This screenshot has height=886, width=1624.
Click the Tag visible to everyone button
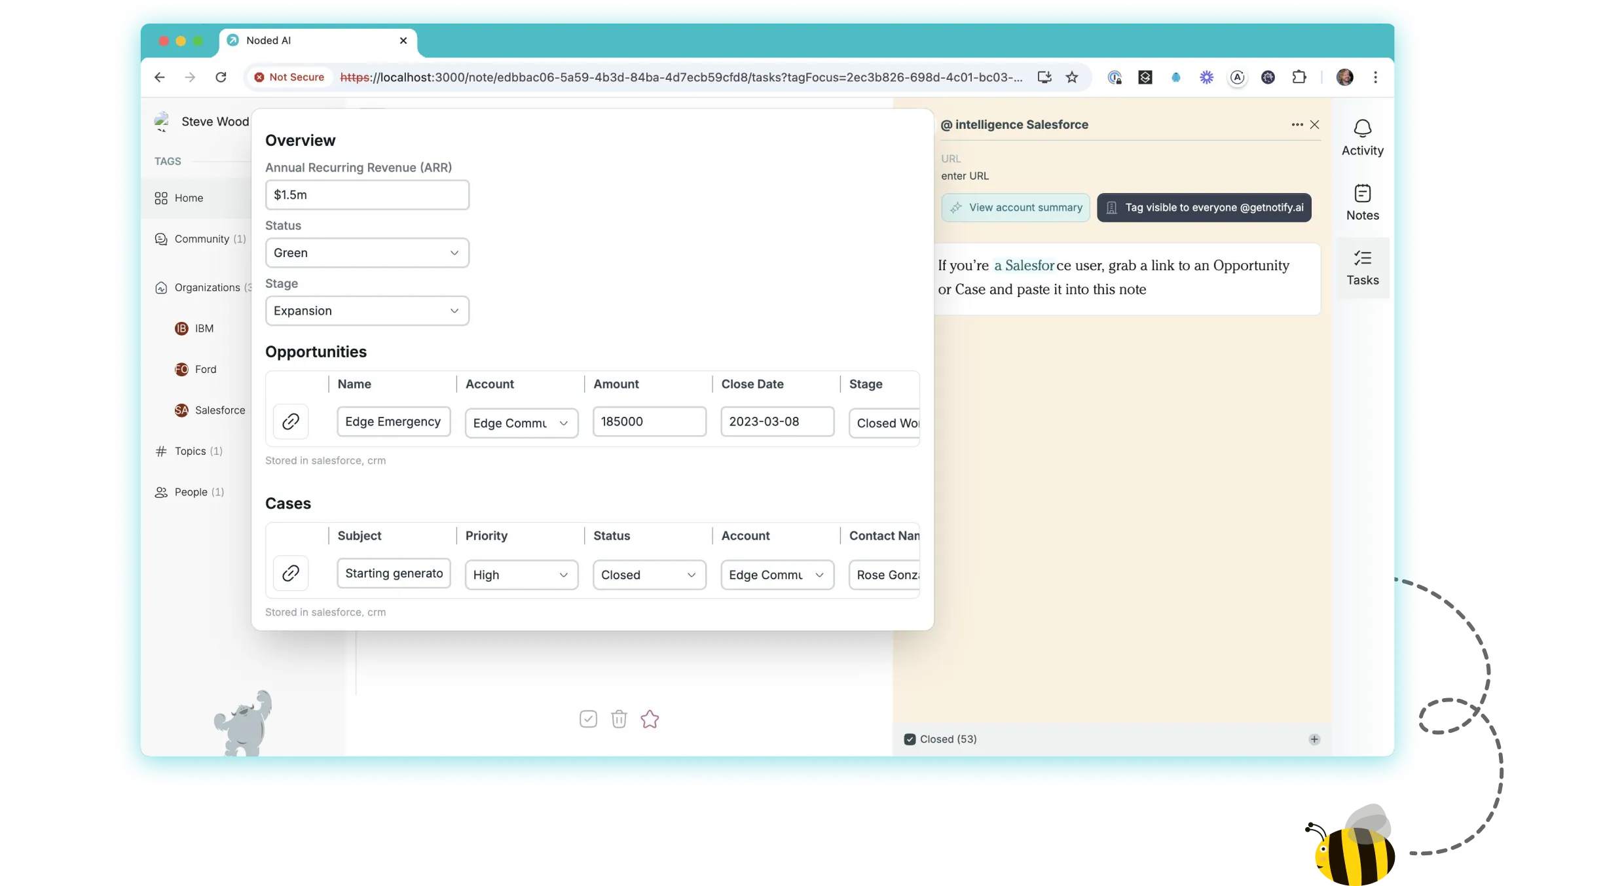[1204, 207]
